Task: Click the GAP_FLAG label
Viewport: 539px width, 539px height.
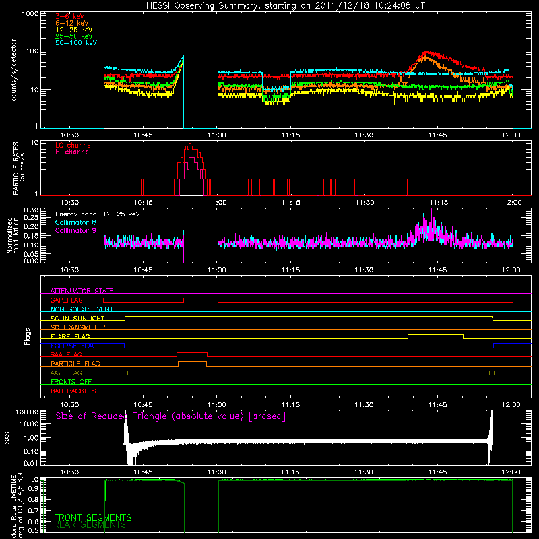Action: coord(66,300)
